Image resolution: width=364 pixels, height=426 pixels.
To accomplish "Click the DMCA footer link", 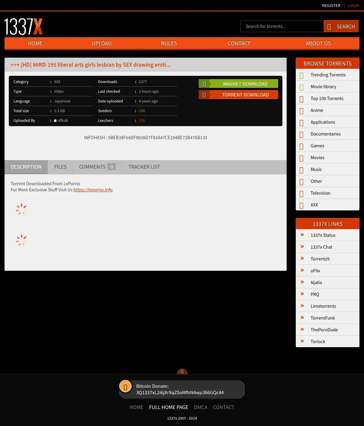I will [x=201, y=407].
